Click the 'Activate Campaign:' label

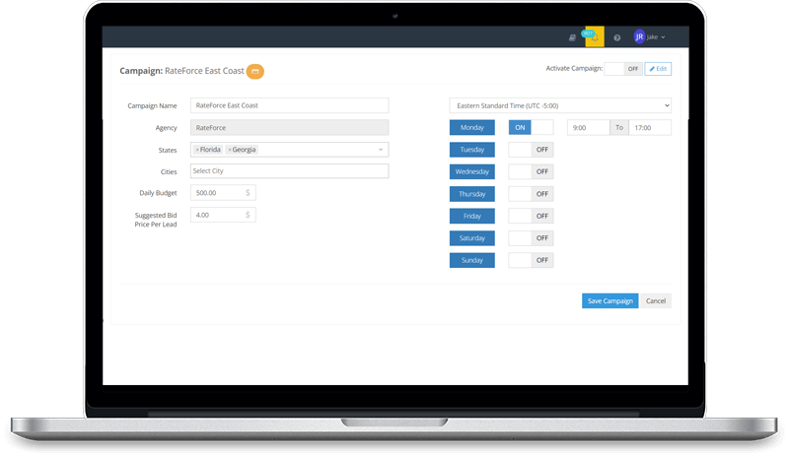pyautogui.click(x=574, y=68)
